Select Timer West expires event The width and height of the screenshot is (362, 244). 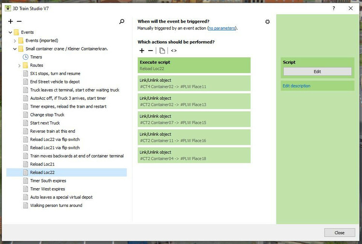point(47,189)
